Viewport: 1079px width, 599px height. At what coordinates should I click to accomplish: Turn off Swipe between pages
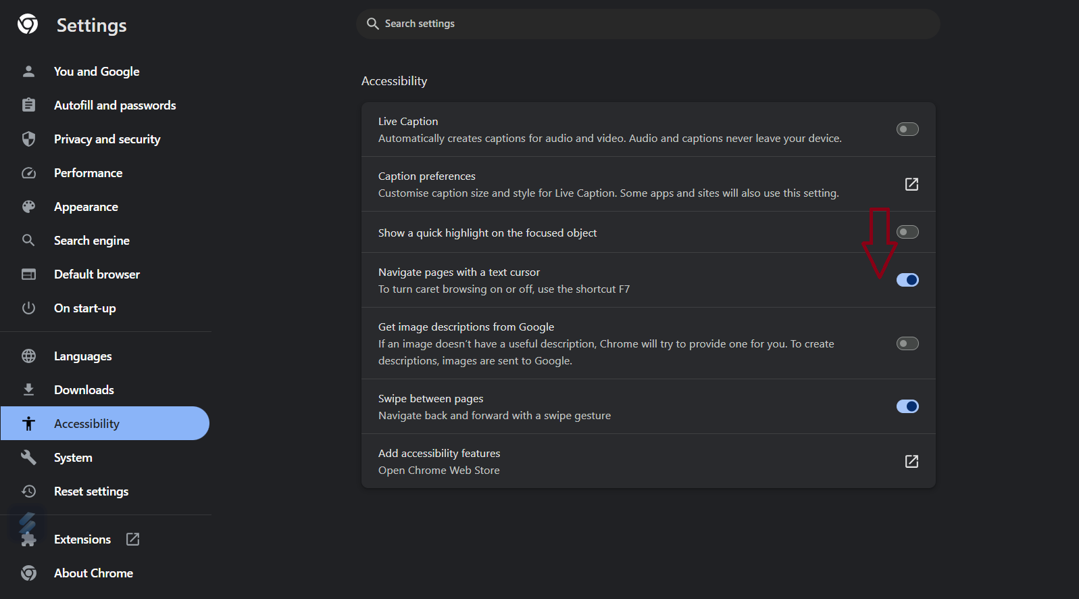[x=907, y=406]
